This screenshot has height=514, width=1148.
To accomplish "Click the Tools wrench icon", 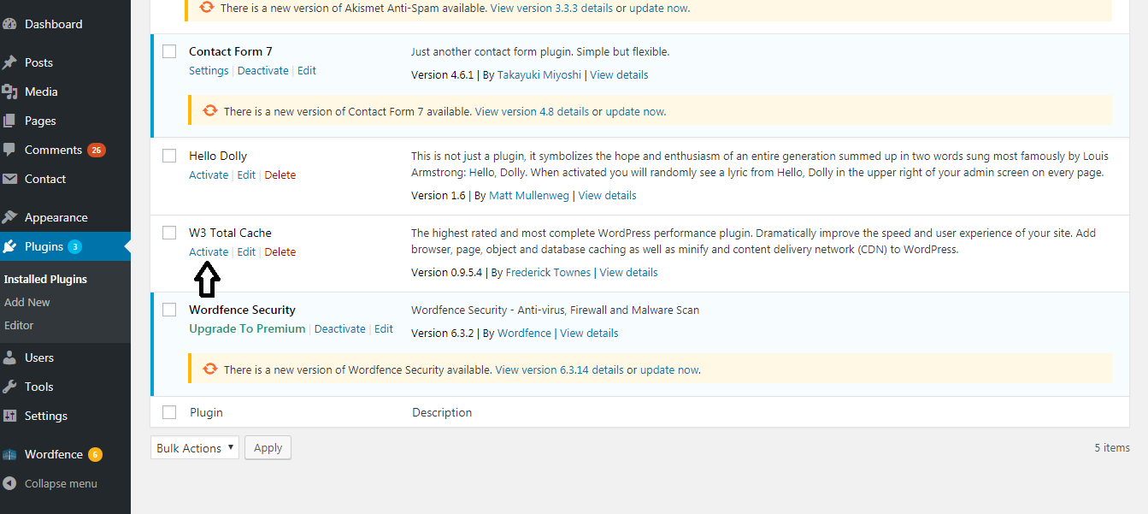I will [9, 387].
